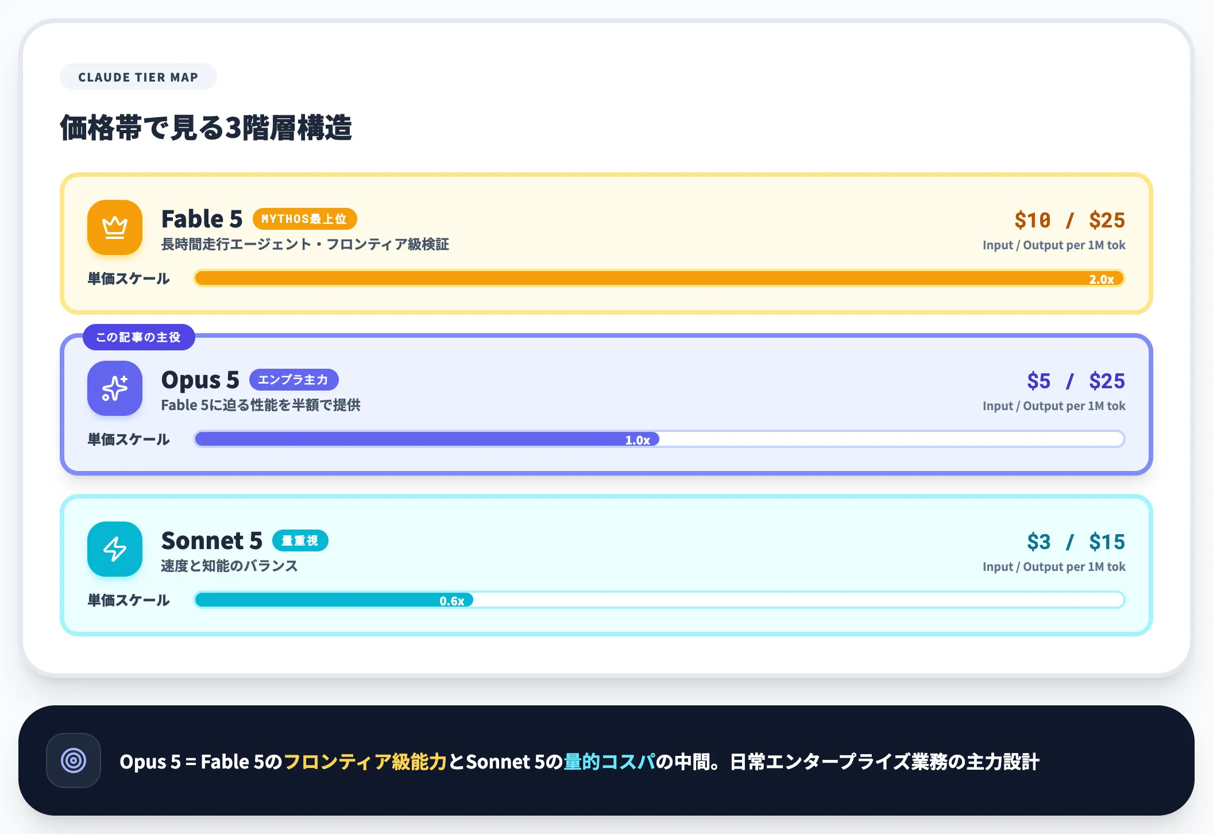
Task: Click the purple Opus 5 1.0x price scale bar
Action: click(427, 439)
